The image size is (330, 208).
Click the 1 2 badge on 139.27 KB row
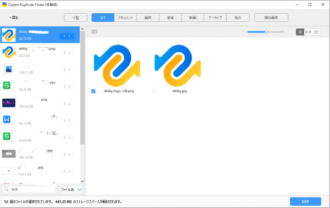pyautogui.click(x=67, y=70)
